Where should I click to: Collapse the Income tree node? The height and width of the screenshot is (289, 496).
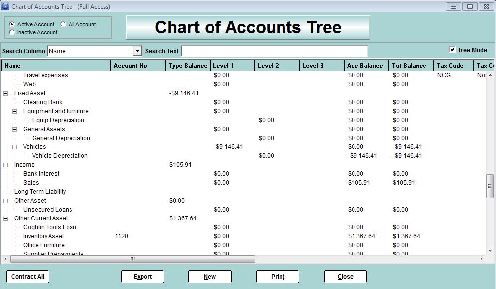pyautogui.click(x=6, y=165)
